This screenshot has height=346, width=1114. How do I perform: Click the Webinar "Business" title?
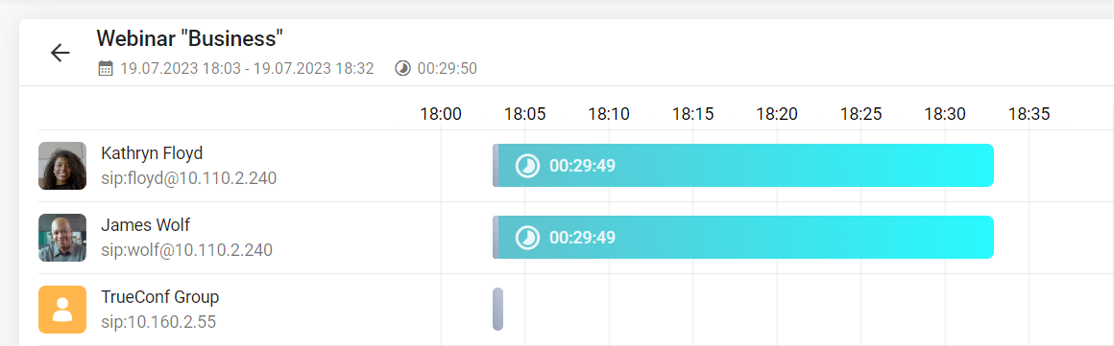[190, 37]
